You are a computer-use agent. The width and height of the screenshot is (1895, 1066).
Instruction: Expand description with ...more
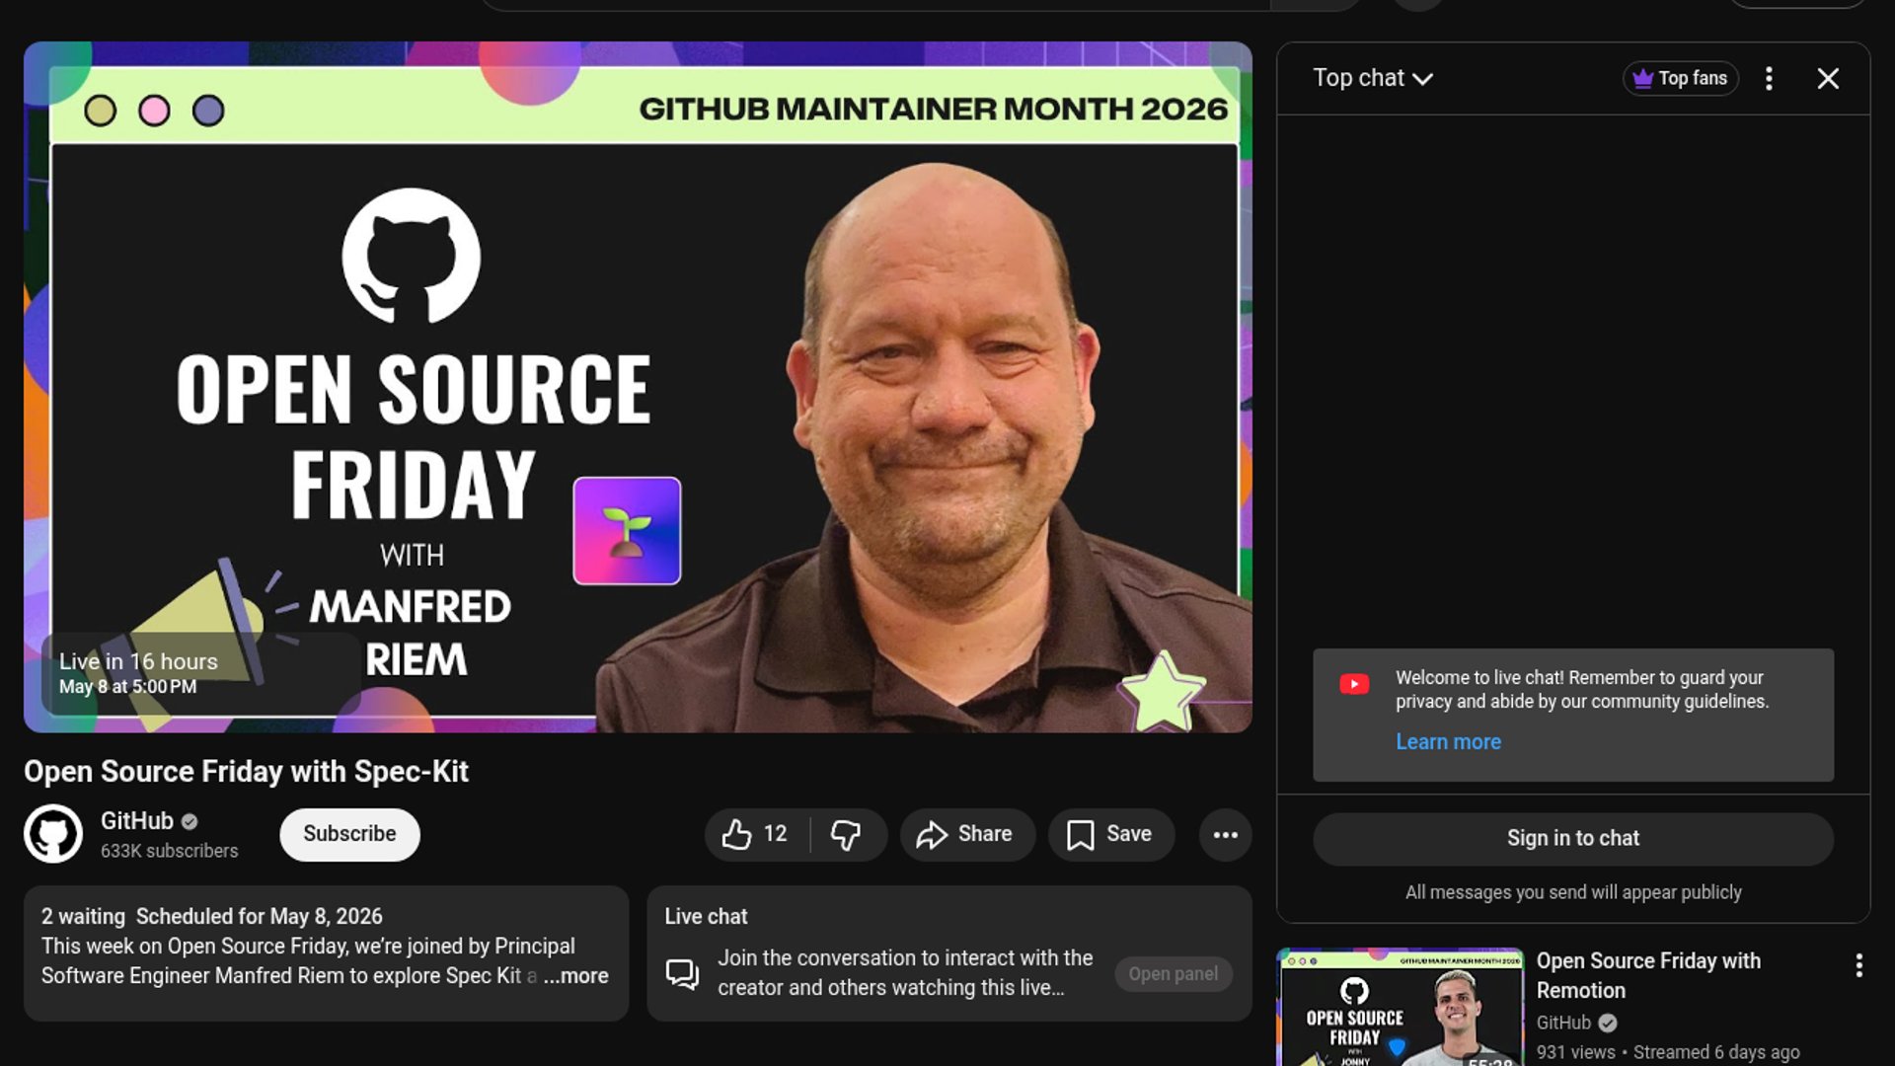tap(576, 976)
